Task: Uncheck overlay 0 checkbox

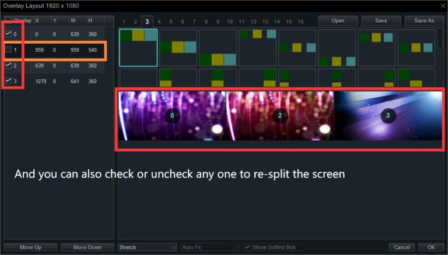Action: [x=8, y=34]
